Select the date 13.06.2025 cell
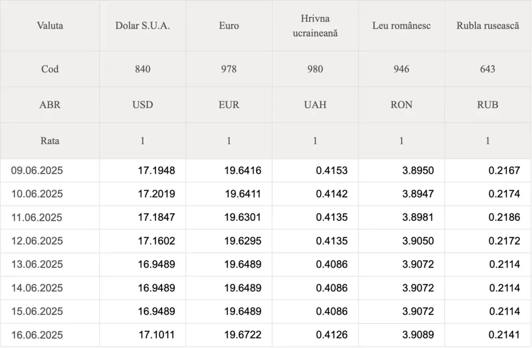The width and height of the screenshot is (532, 348). (50, 264)
